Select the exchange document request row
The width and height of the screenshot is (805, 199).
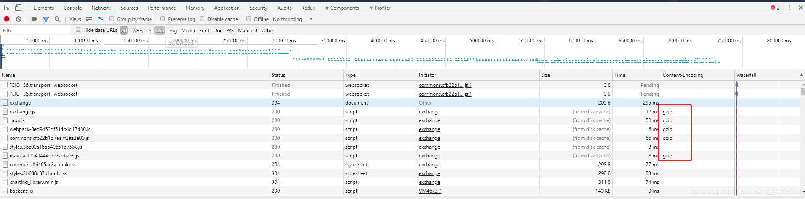click(400, 103)
